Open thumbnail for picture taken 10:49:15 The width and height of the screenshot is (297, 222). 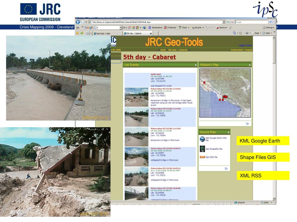coord(136,177)
